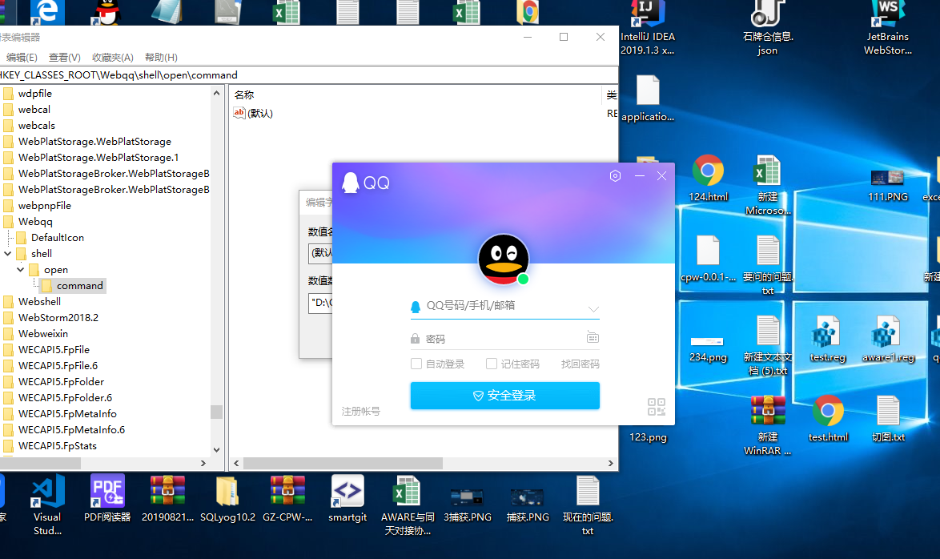Select 234.png desktop file
The width and height of the screenshot is (940, 559).
[x=707, y=348]
